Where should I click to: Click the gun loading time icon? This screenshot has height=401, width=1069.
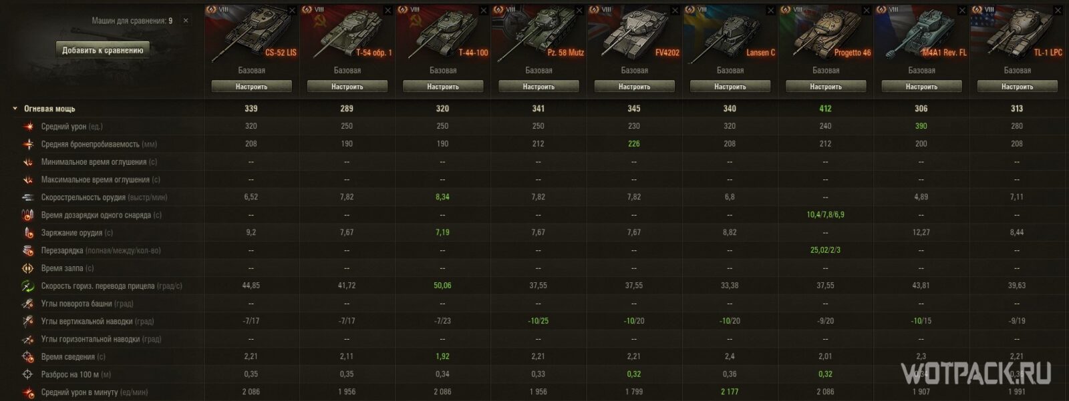point(28,233)
